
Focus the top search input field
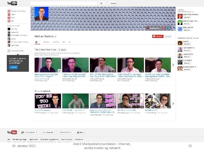64,3
